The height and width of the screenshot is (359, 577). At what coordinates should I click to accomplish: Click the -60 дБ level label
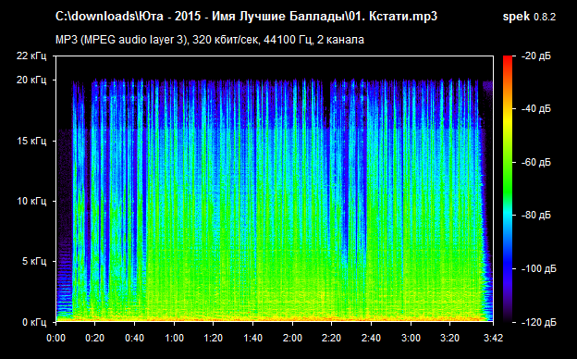click(536, 162)
